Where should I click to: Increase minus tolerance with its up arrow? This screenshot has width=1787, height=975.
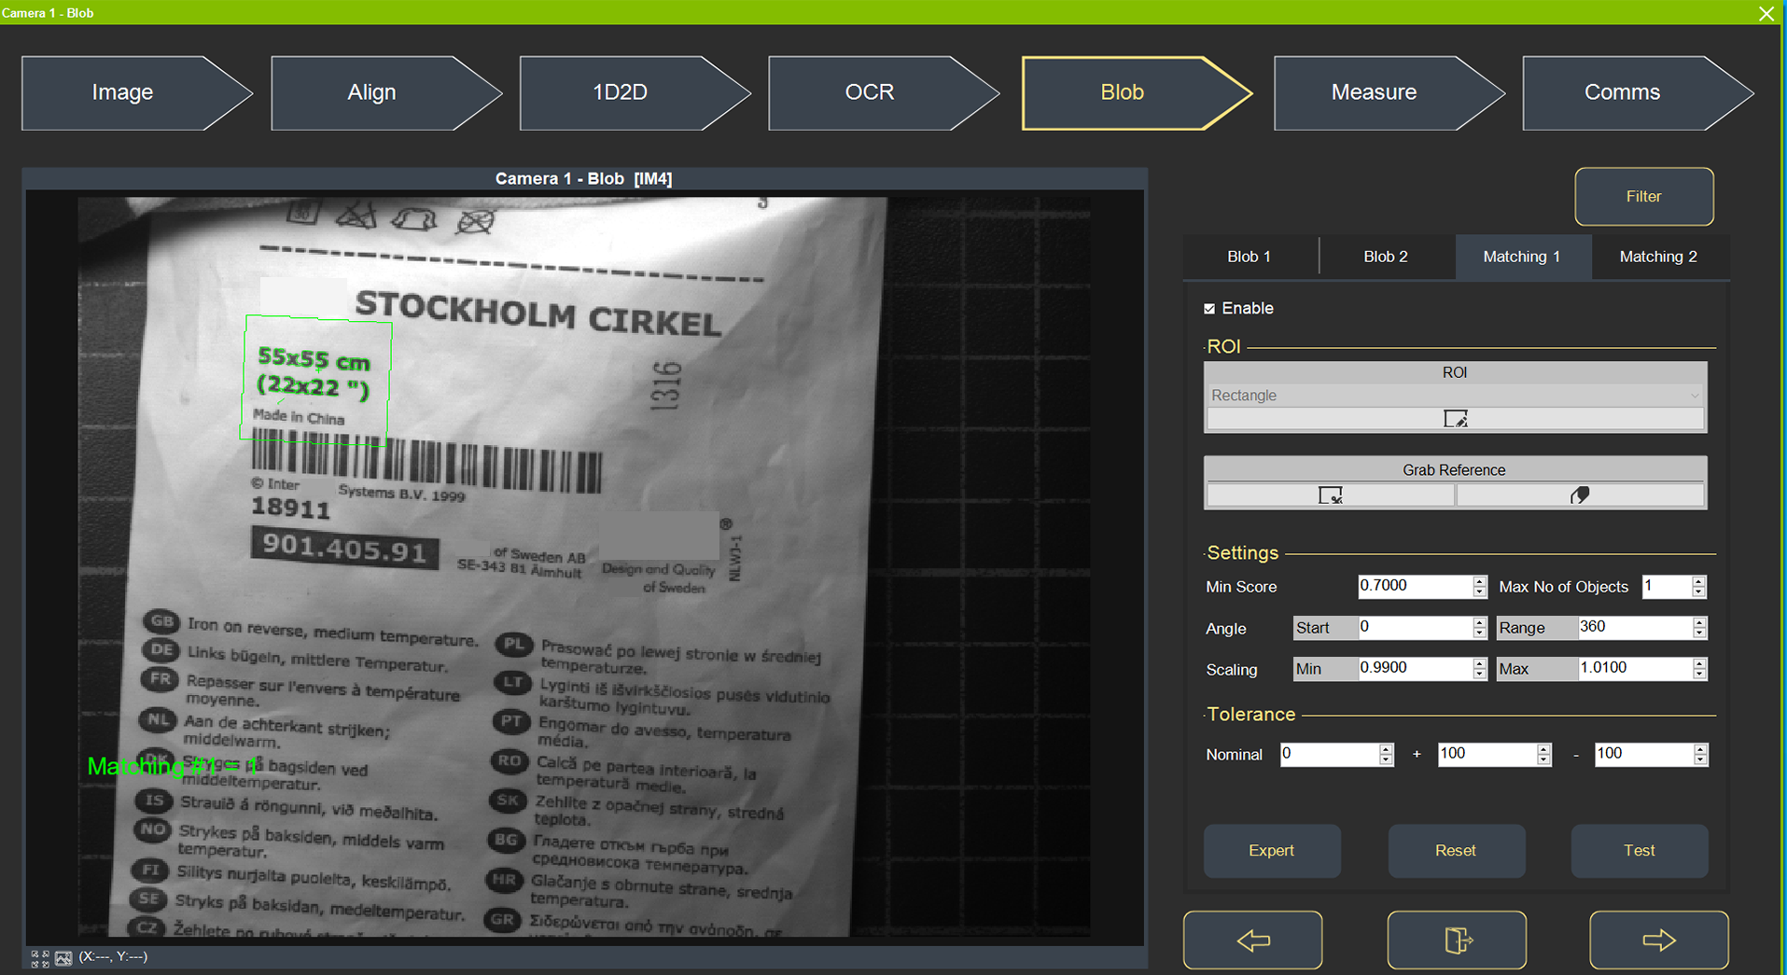pos(1701,748)
